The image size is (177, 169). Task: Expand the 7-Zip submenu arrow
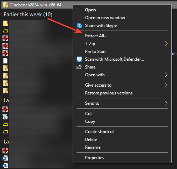[166, 44]
